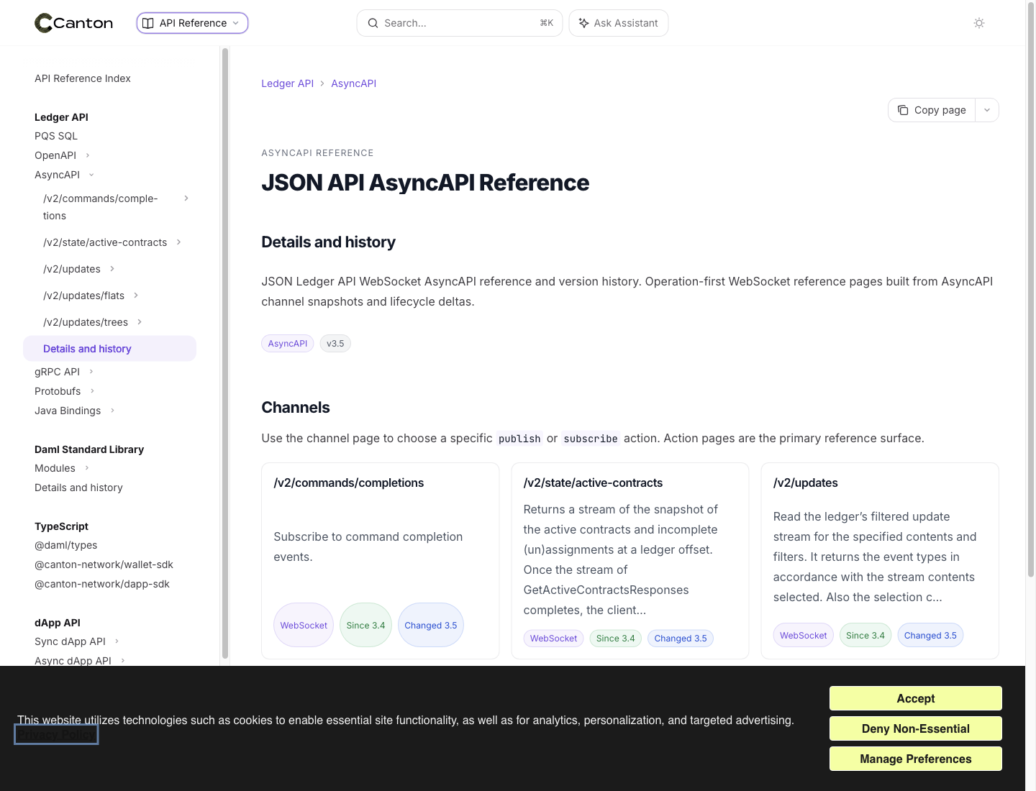1036x791 pixels.
Task: Open the /v2/commands/completions channel card
Action: coord(380,561)
